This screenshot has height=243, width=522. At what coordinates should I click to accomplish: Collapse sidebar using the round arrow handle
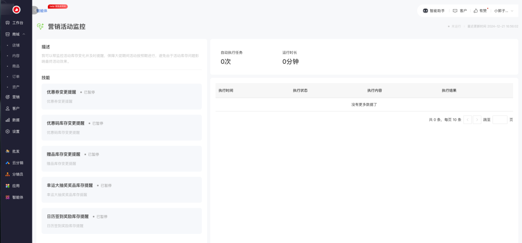coord(35,10)
